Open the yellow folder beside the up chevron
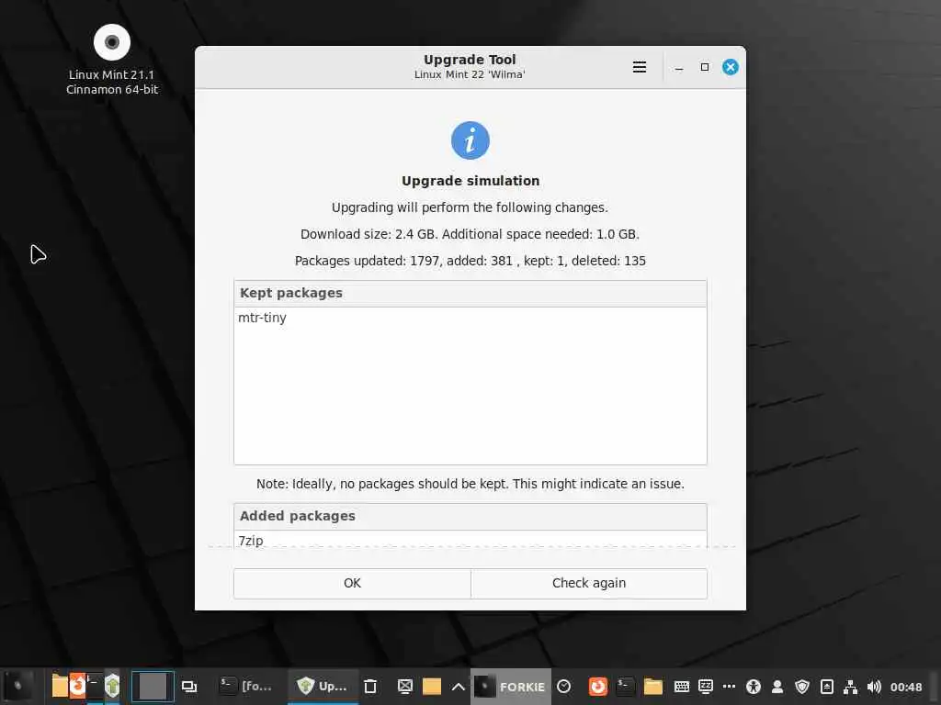941x705 pixels. [x=432, y=687]
